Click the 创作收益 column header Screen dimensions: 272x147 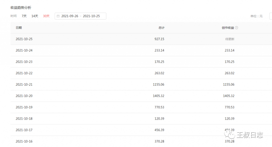(x=228, y=28)
